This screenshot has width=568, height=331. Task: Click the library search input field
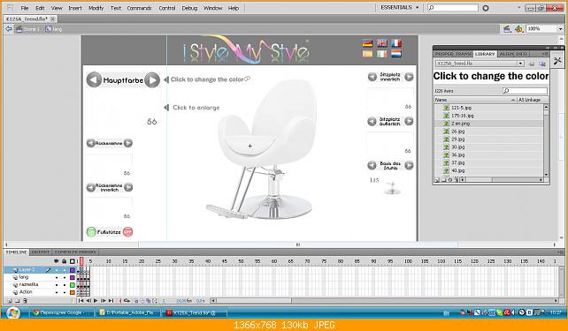pos(525,91)
